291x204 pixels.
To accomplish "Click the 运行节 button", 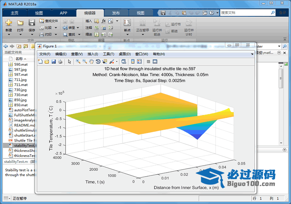I will [x=173, y=24].
